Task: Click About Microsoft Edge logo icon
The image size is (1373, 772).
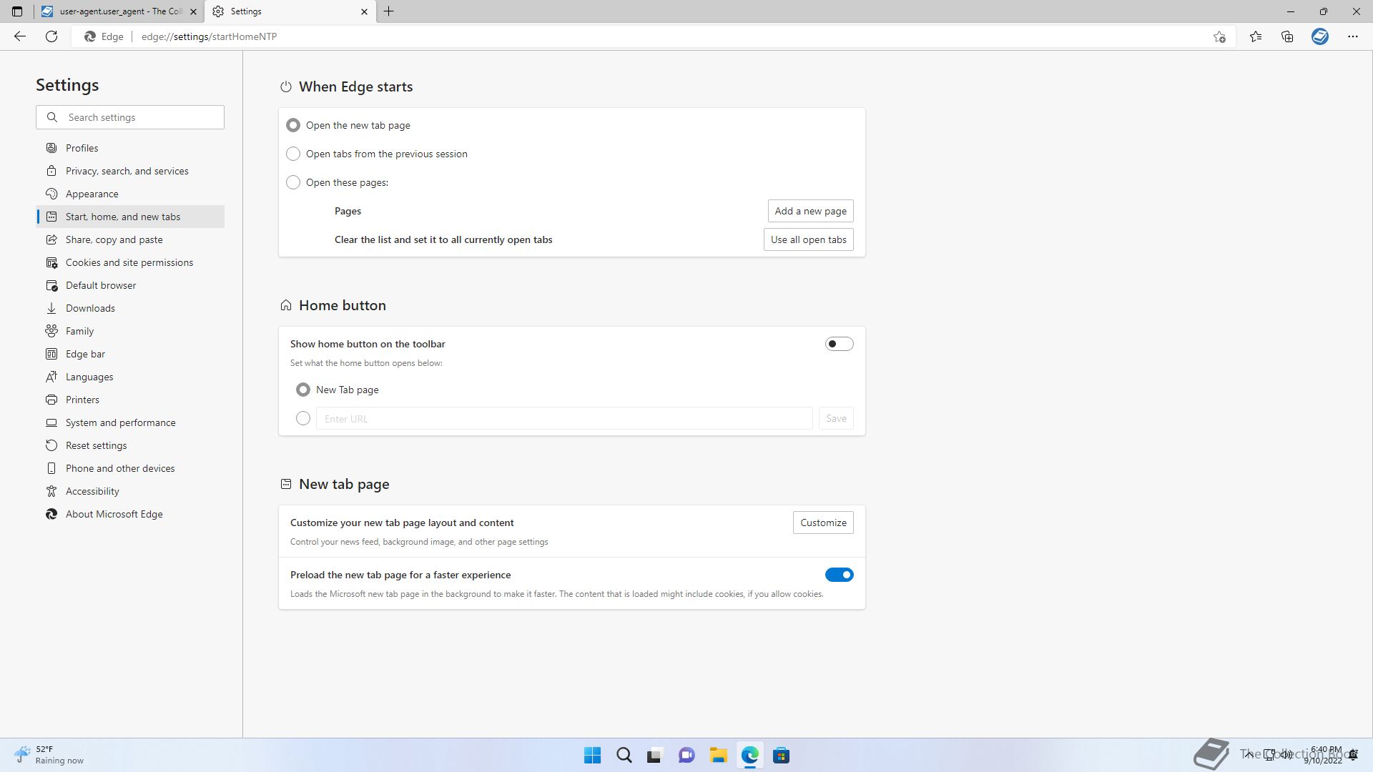Action: (51, 514)
